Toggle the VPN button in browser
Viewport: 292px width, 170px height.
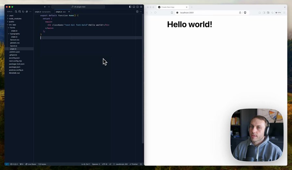[x=278, y=13]
